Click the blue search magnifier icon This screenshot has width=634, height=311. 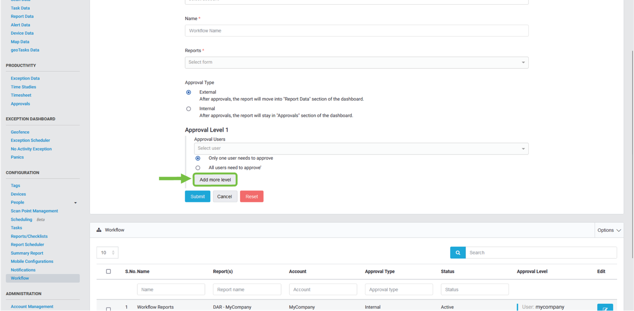pyautogui.click(x=458, y=253)
